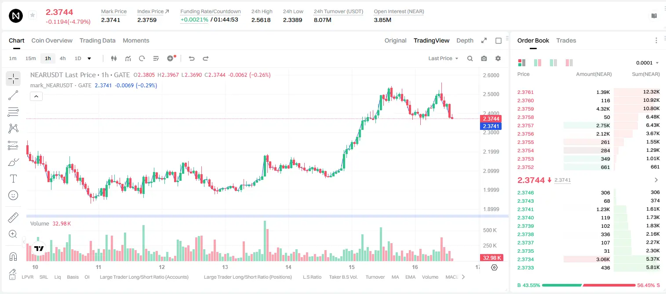666x294 pixels.
Task: Open the emoji sticker tool
Action: click(13, 195)
